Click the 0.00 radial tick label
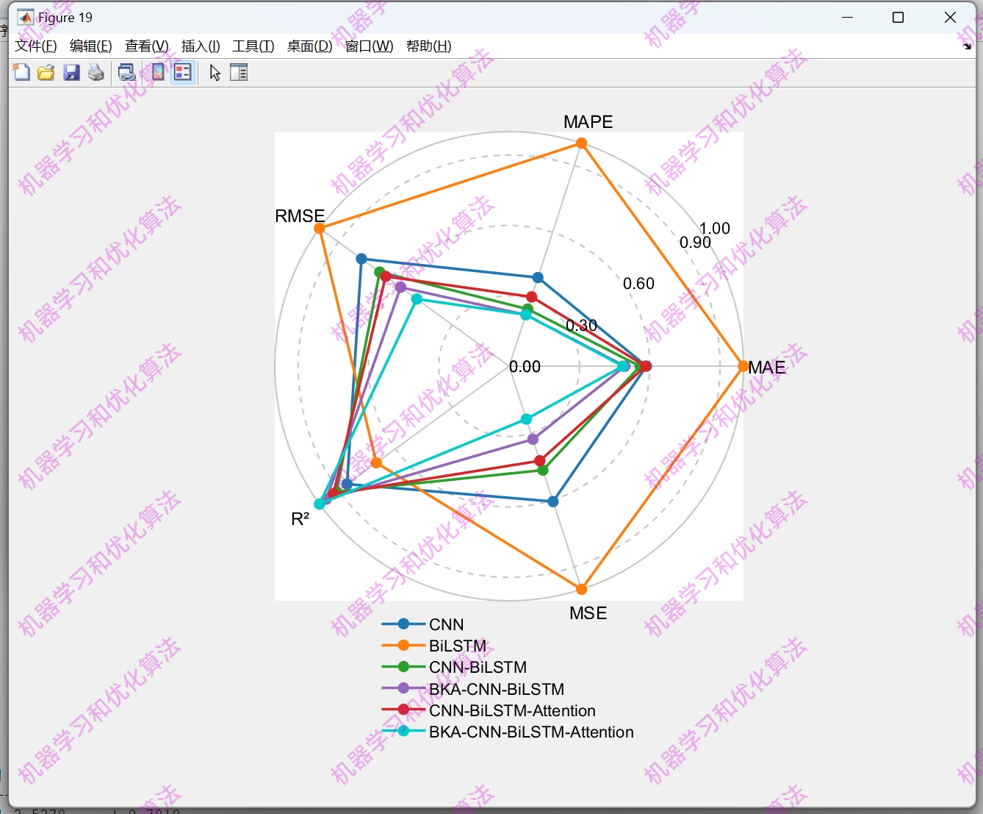Viewport: 983px width, 814px height. point(525,367)
